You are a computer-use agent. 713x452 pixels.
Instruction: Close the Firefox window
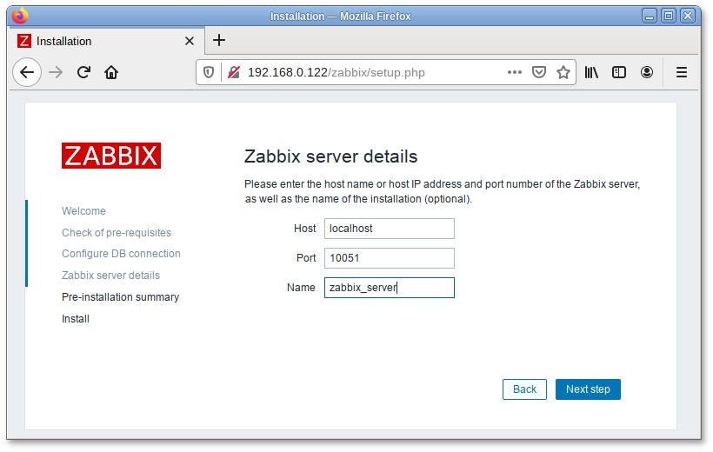(688, 16)
